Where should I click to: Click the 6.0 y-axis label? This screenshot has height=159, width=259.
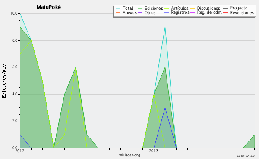click(15, 67)
